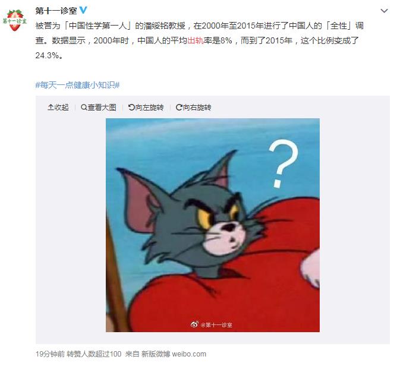Open the 19分钟前 timestamp link

[x=50, y=354]
